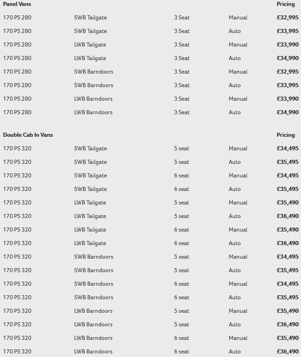
Task: Select price of panel van LWB Barndoors Auto
Action: (287, 112)
